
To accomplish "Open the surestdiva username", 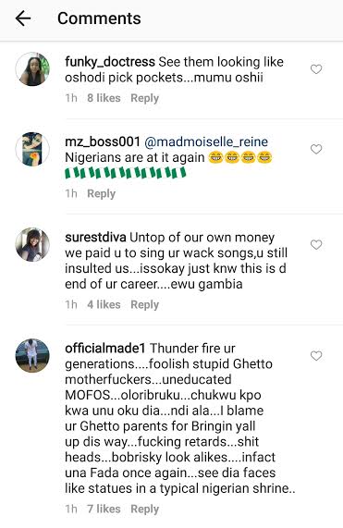I will tap(95, 238).
